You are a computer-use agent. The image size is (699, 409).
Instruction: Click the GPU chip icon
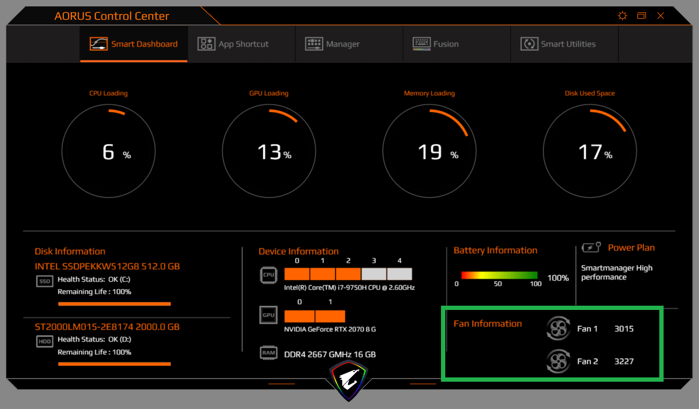pos(268,315)
